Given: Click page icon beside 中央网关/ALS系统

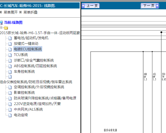Looking at the screenshot, I should (x=10, y=110).
